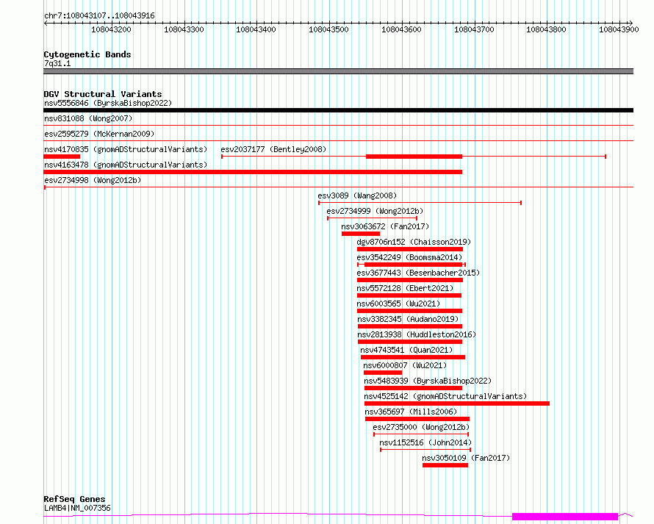Click the nsv3063672 (Fan2017) variant label
Image resolution: width=654 pixels, height=524 pixels.
point(385,226)
